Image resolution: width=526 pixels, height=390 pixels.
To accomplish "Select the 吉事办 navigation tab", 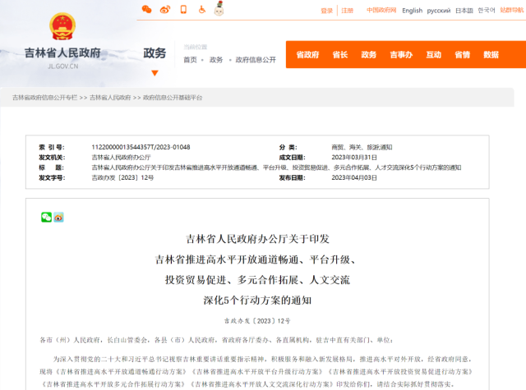I will point(401,55).
